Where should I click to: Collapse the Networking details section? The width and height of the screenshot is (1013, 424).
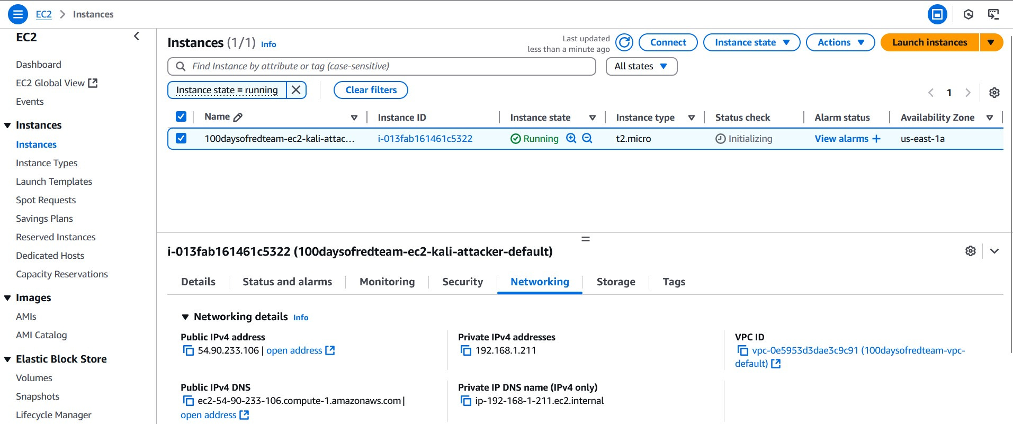coord(185,317)
